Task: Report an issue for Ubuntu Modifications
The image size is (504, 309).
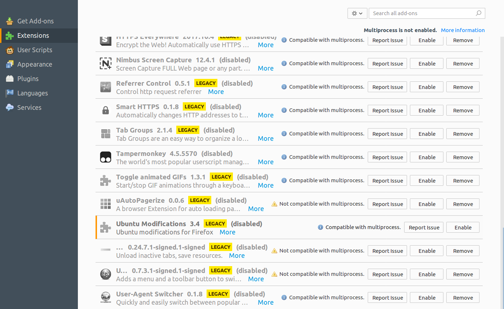Action: tap(424, 228)
